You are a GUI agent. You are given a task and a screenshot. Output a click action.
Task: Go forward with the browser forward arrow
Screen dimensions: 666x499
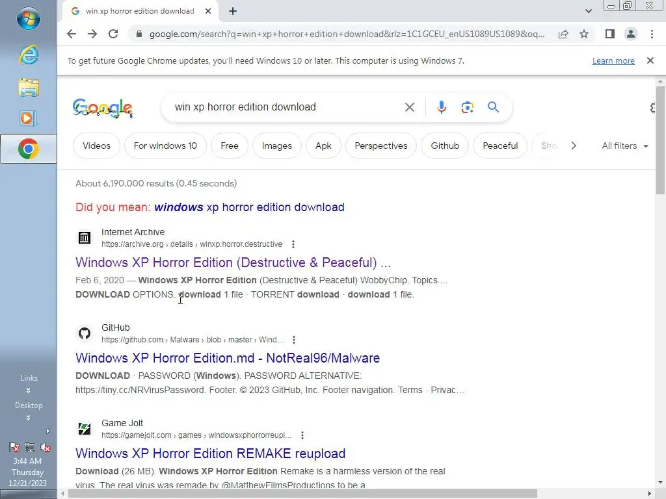coord(92,34)
